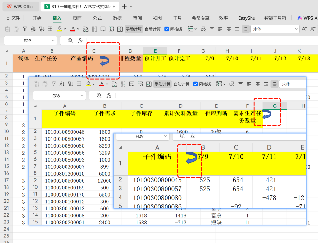The width and height of the screenshot is (318, 243).
Task: Click the WPS AI icon in menu bar
Action: pyautogui.click(x=300, y=18)
